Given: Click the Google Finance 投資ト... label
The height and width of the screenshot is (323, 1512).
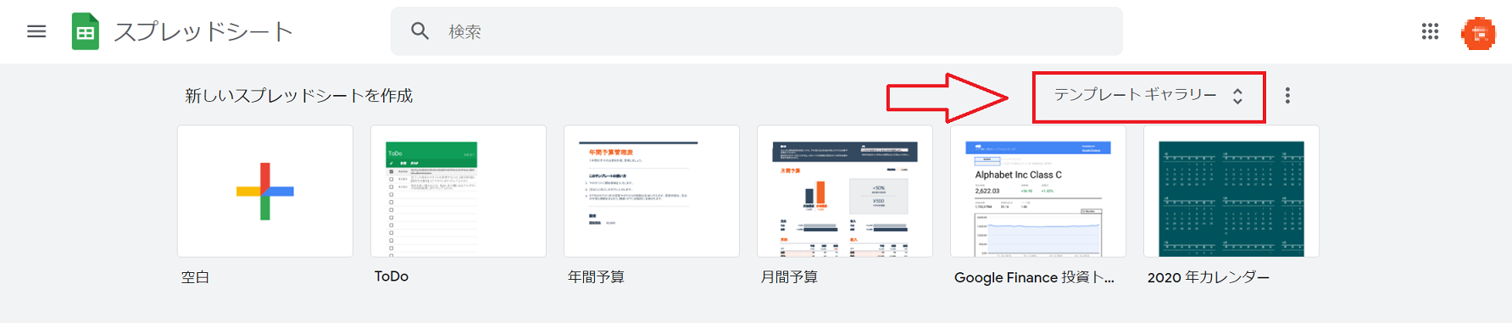Looking at the screenshot, I should (x=1034, y=277).
